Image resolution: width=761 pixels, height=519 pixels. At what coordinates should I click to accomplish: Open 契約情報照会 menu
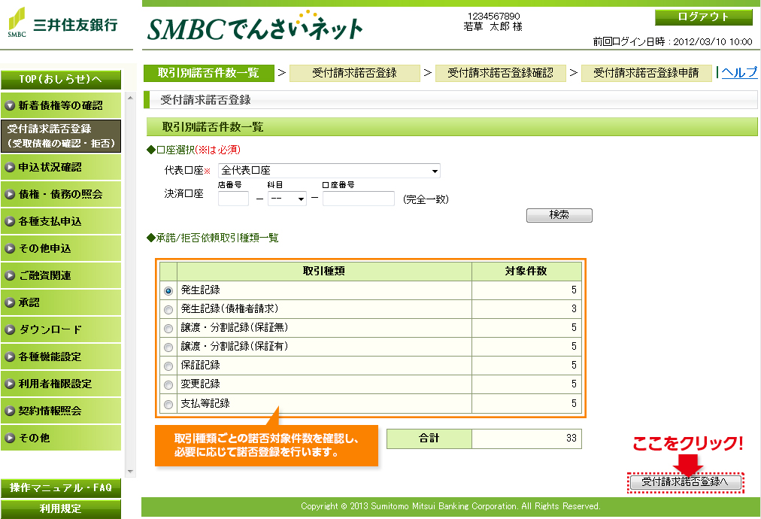pyautogui.click(x=61, y=411)
